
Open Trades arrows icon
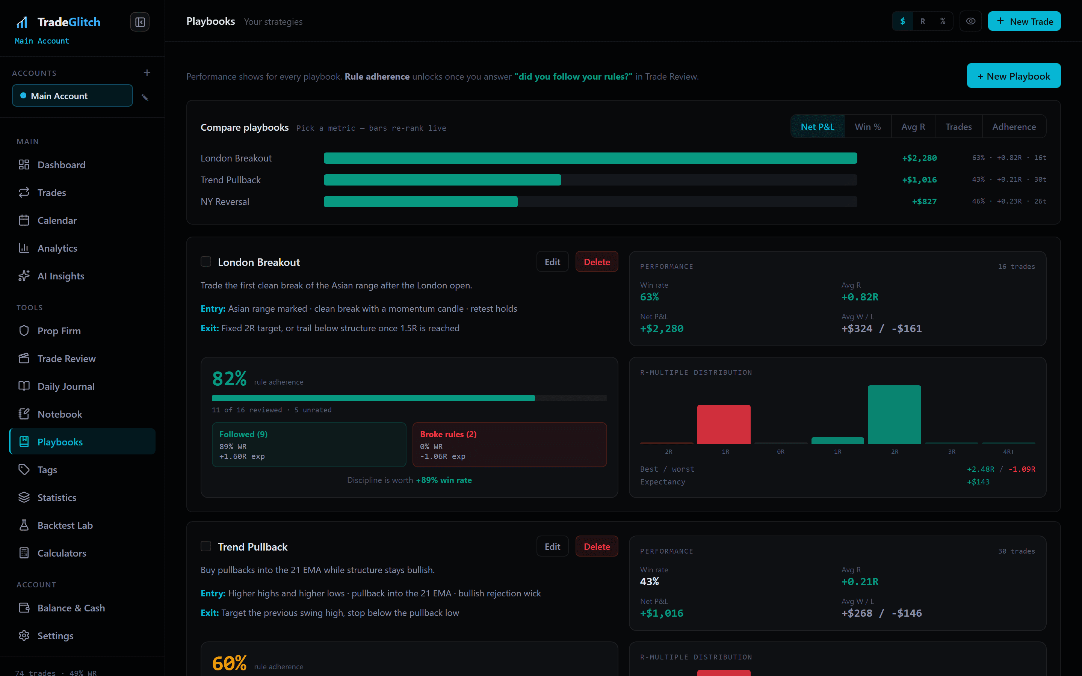(24, 192)
